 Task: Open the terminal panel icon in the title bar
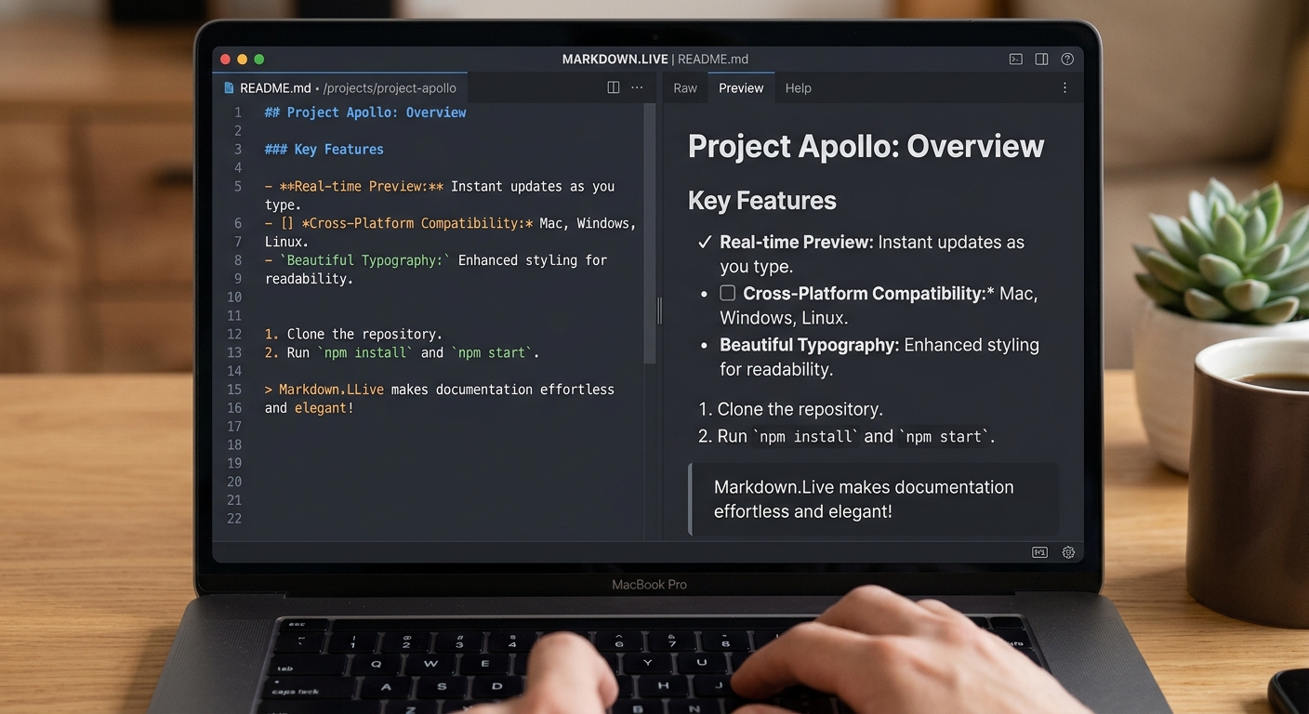pyautogui.click(x=1016, y=59)
